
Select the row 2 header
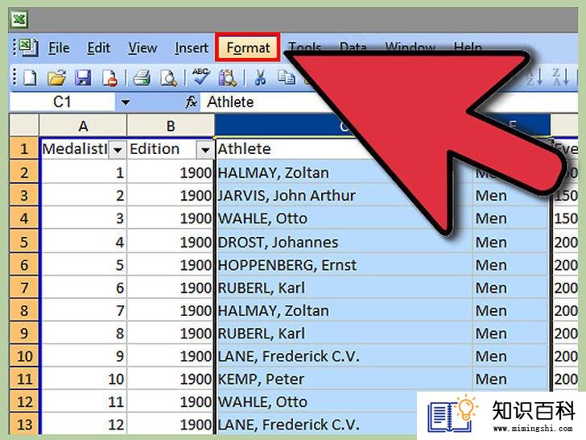tap(24, 172)
